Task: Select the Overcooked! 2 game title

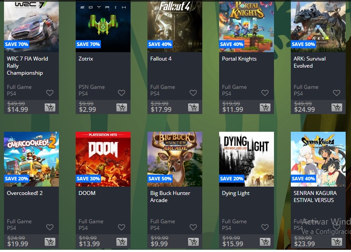Action: tap(25, 193)
